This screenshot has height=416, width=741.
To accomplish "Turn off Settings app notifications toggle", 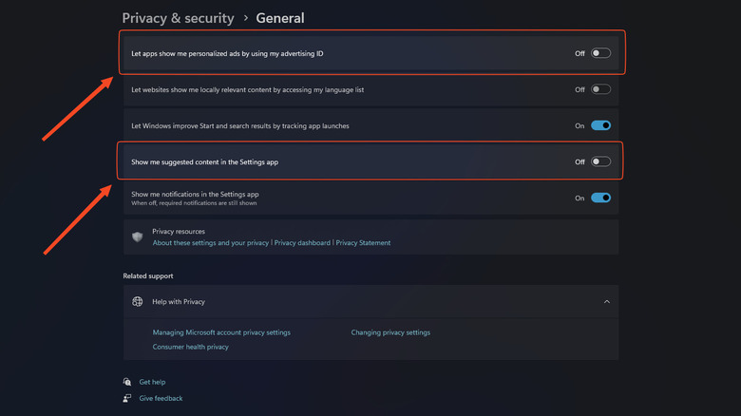I will 600,199.
